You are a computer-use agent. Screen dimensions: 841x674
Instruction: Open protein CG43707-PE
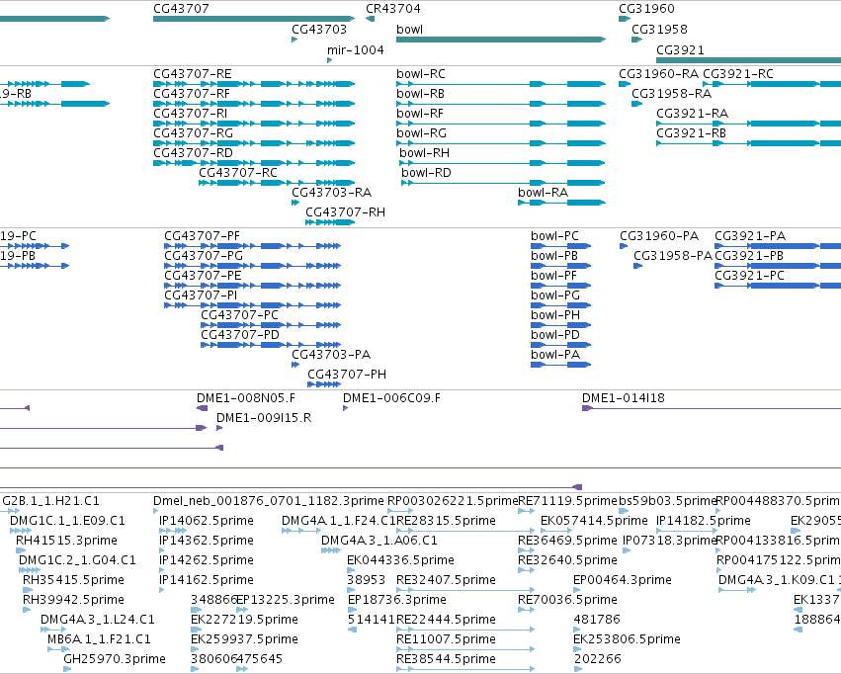(203, 276)
